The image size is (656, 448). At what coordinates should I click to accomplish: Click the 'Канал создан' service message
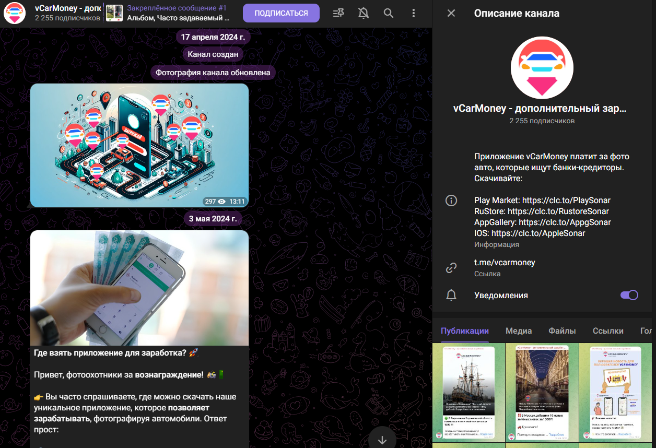[213, 54]
